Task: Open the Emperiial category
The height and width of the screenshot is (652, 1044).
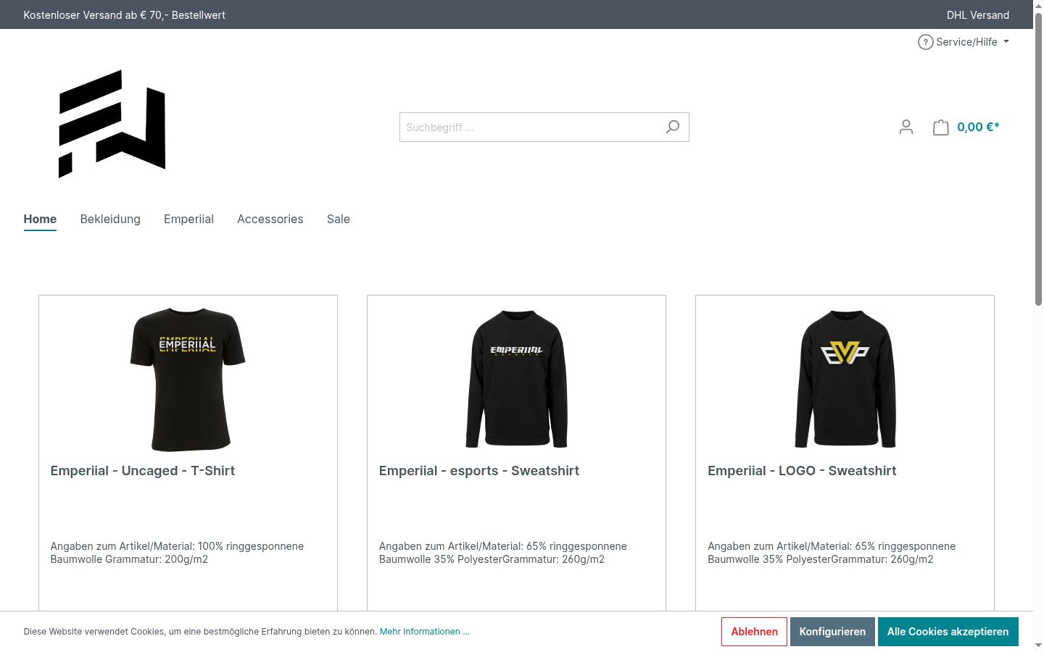Action: pos(188,219)
